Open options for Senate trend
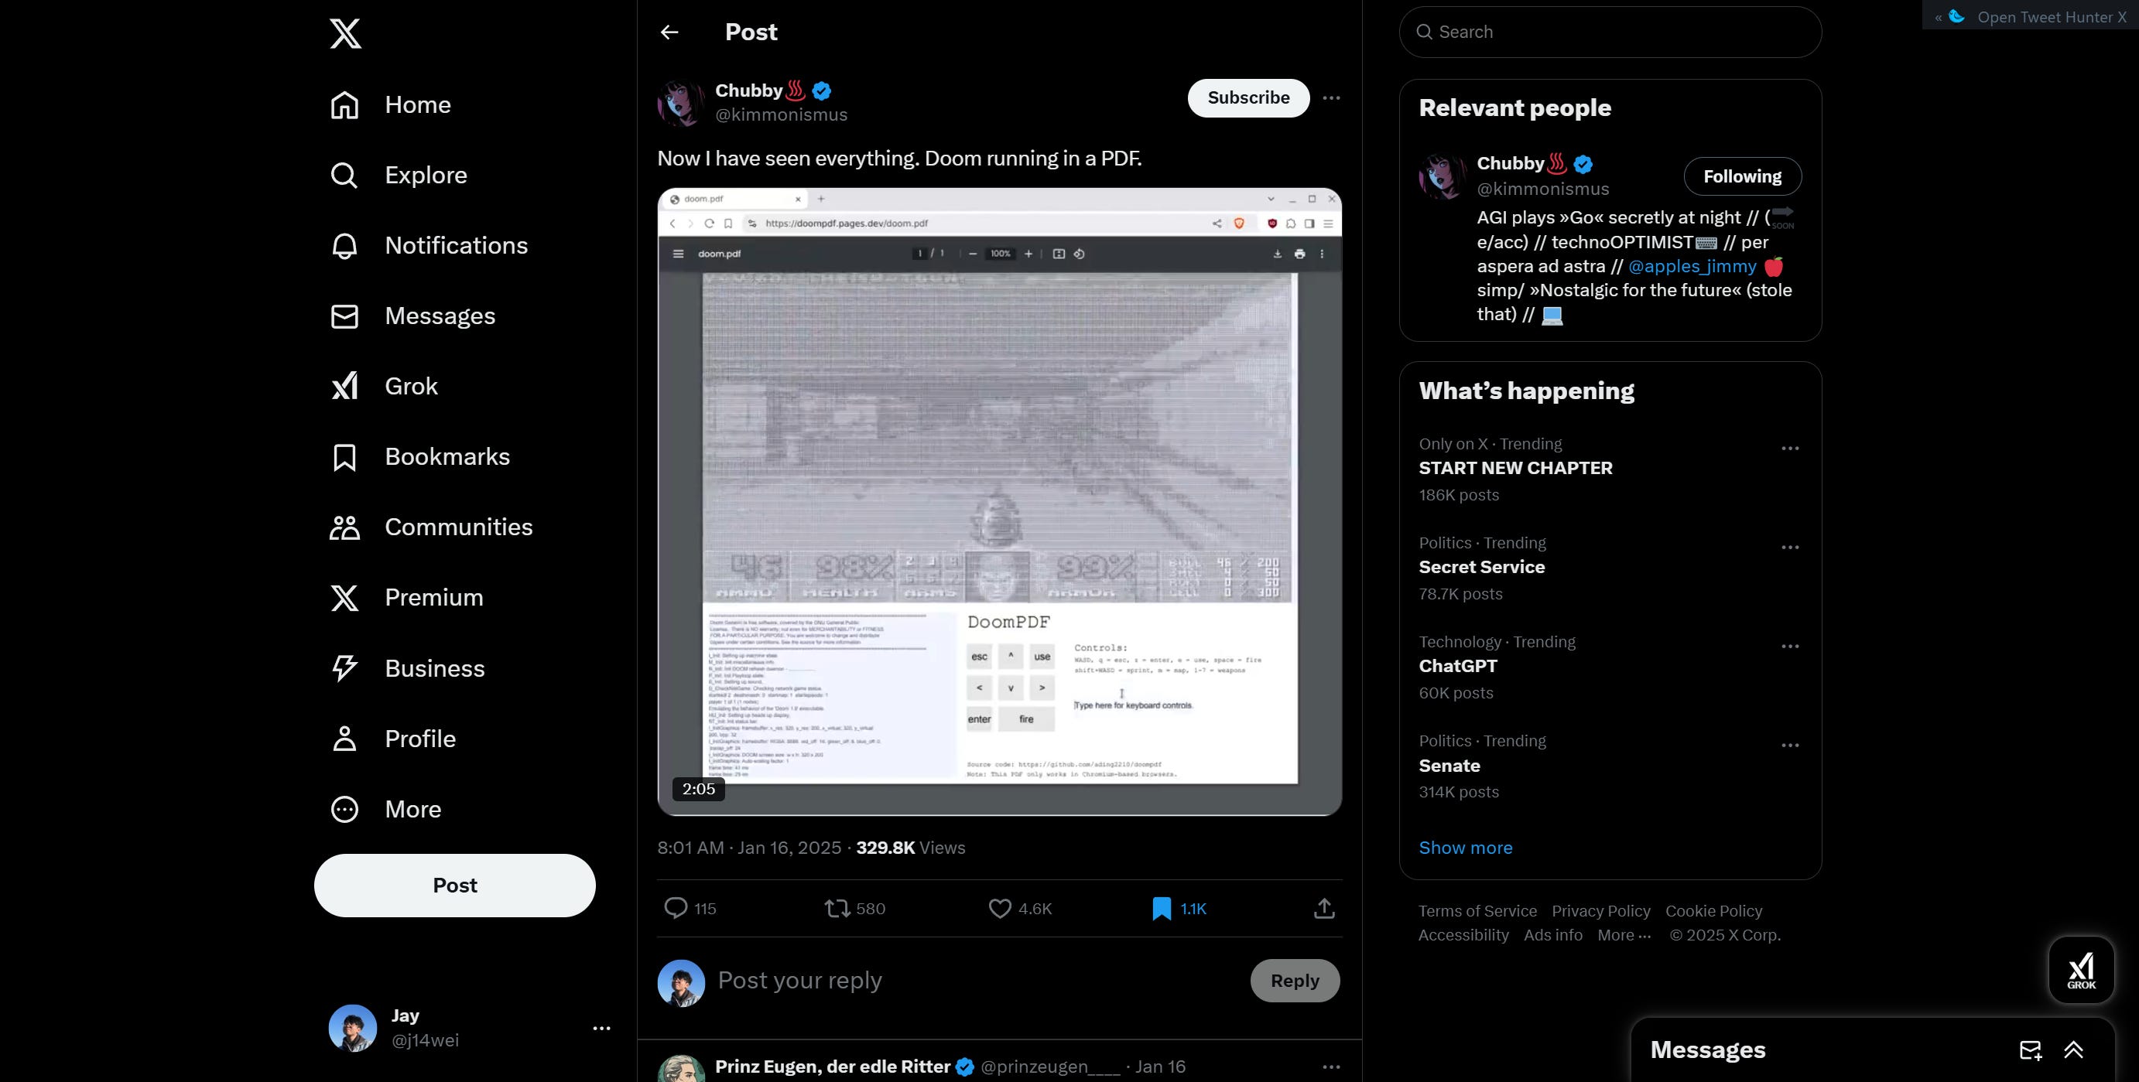The image size is (2139, 1082). [1789, 746]
